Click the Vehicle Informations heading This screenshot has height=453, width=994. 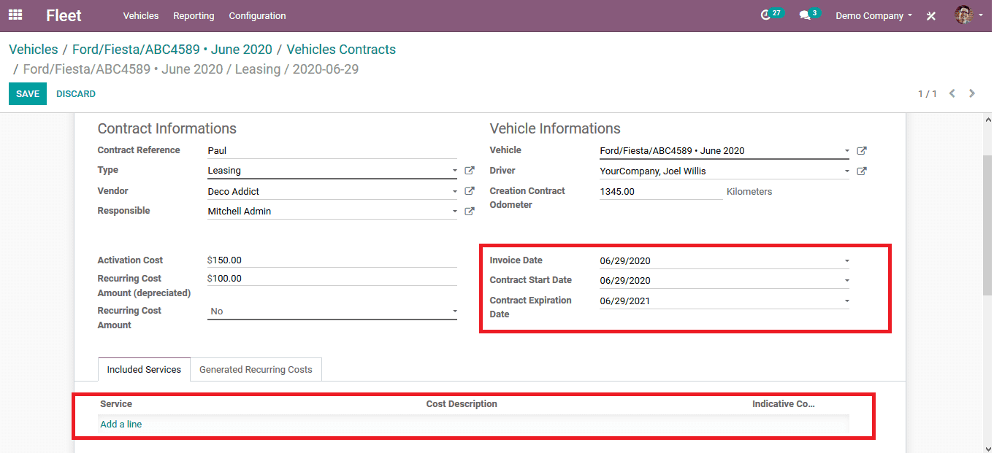coord(555,128)
